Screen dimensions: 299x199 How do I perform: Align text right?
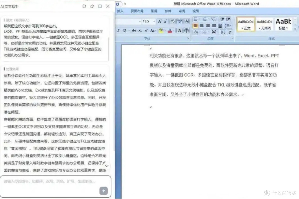coord(208,25)
